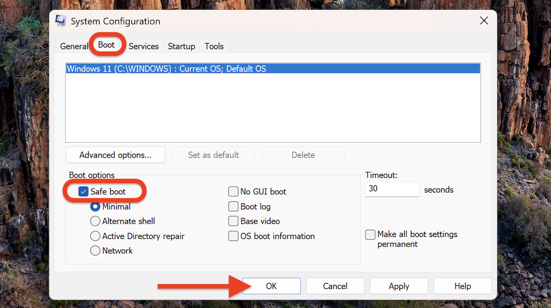
Task: Click the Delete button
Action: [303, 155]
